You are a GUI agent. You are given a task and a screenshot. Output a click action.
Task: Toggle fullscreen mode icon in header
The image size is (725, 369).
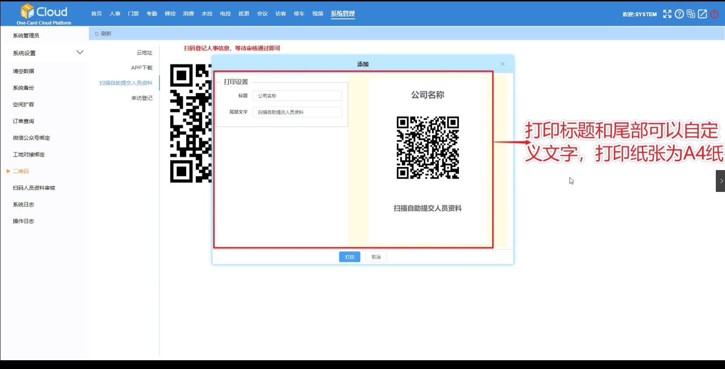(667, 14)
